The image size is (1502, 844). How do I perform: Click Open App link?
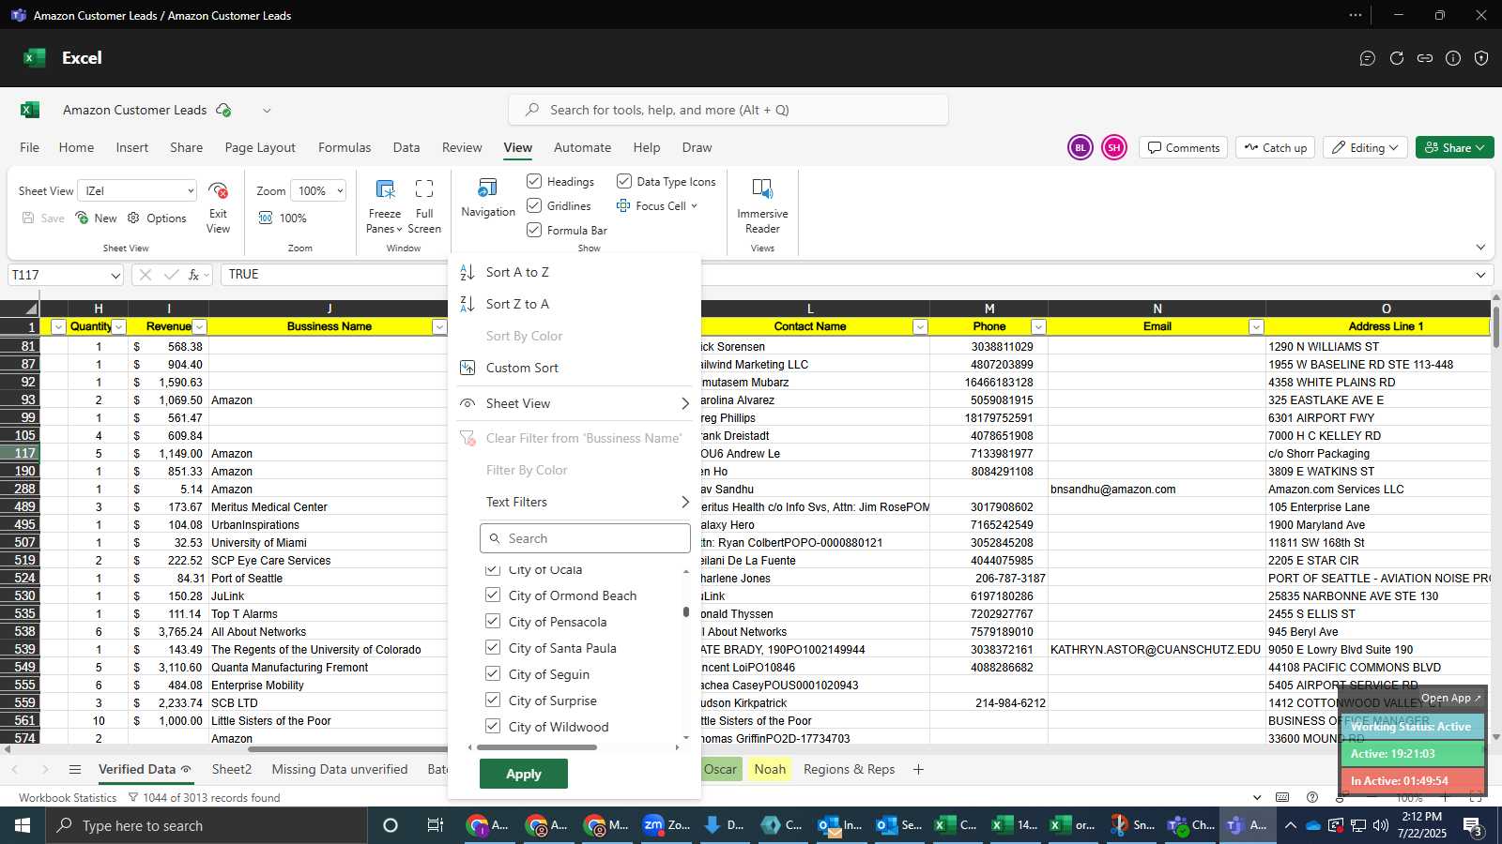[1450, 698]
